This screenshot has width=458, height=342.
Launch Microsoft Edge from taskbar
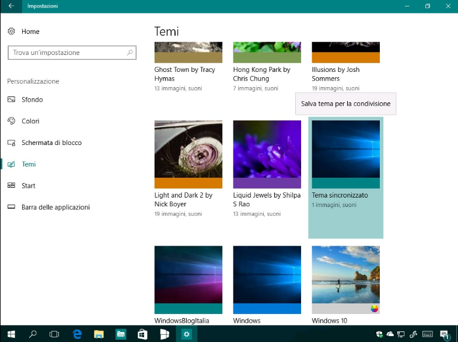pos(77,334)
